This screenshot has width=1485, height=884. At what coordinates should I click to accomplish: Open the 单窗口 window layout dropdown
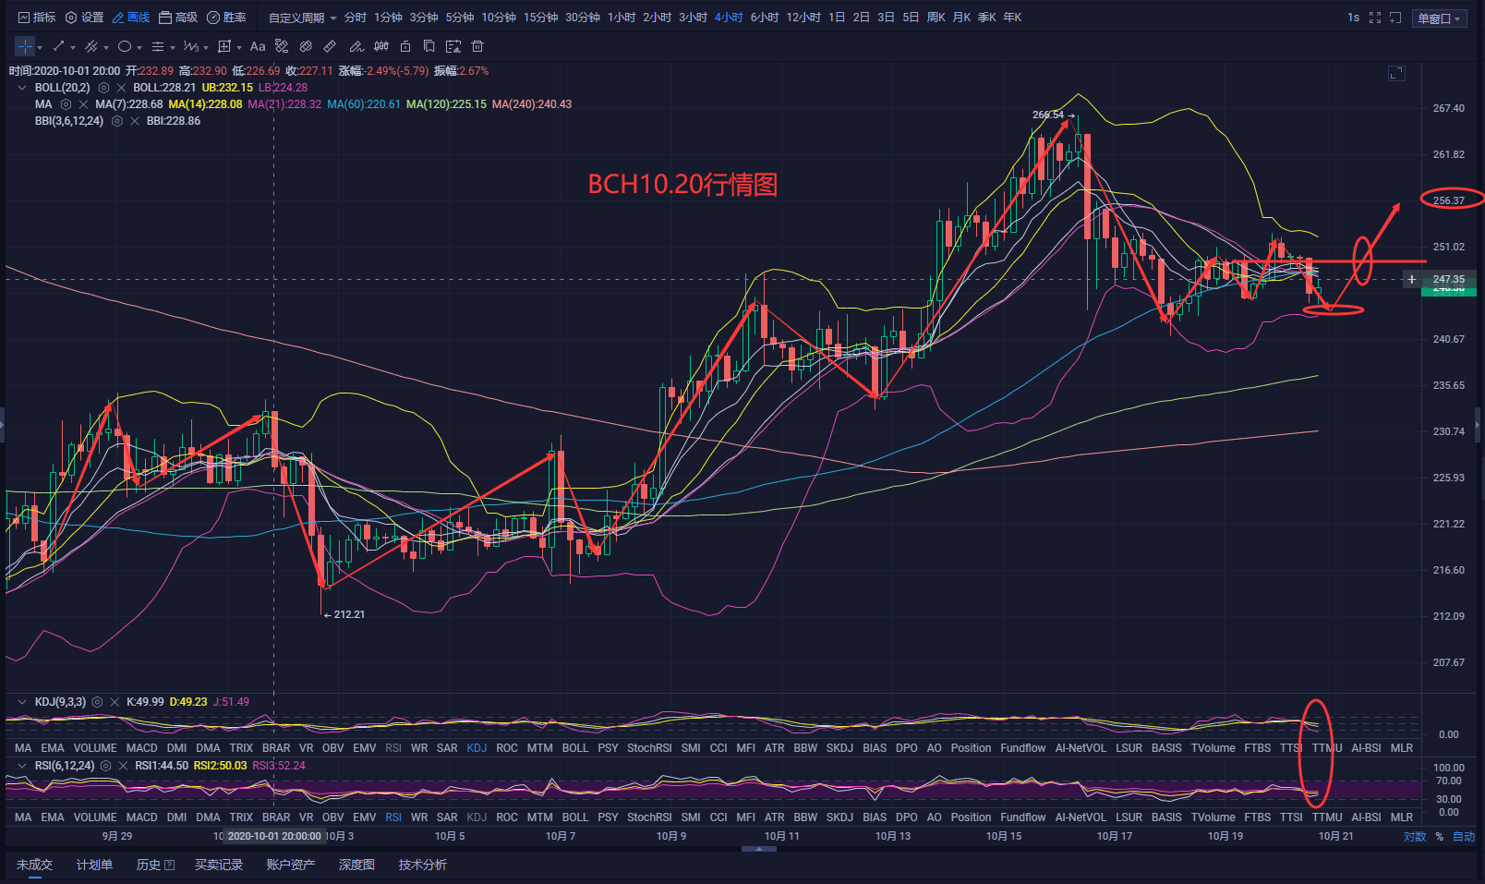click(x=1440, y=18)
